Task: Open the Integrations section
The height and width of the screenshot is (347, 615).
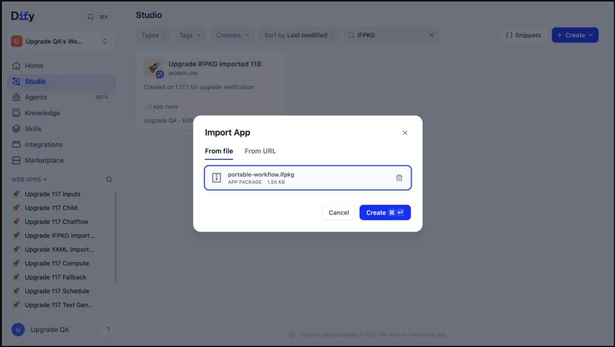Action: (x=61, y=145)
